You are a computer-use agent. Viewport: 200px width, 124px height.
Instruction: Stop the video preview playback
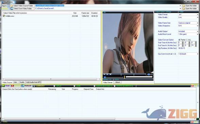click(x=111, y=74)
